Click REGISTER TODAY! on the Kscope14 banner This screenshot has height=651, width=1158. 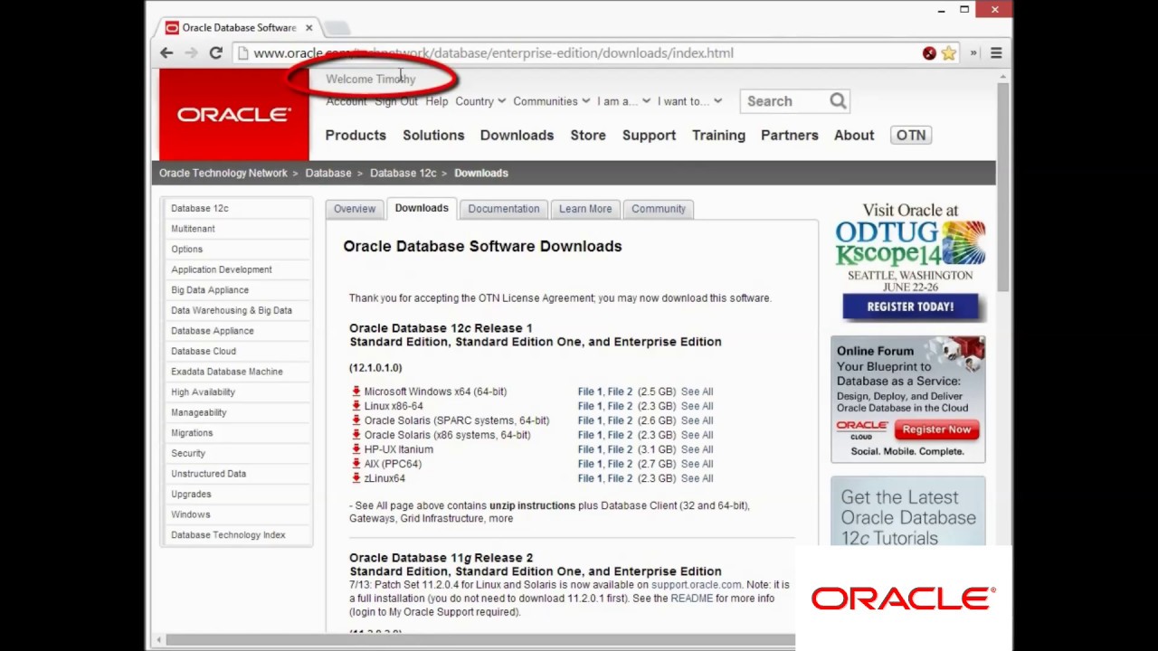coord(910,307)
